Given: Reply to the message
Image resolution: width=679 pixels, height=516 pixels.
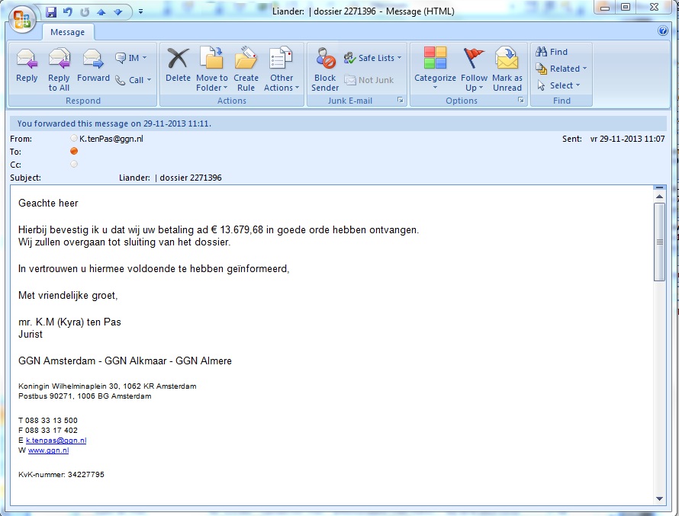Looking at the screenshot, I should (x=27, y=66).
